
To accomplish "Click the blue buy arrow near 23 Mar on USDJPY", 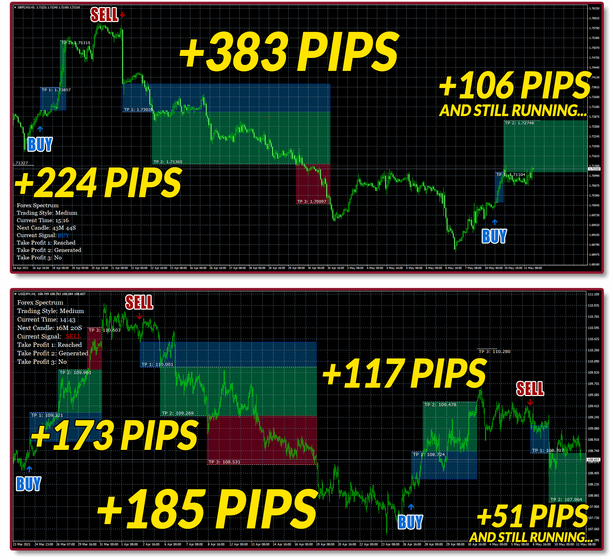I will [x=29, y=469].
